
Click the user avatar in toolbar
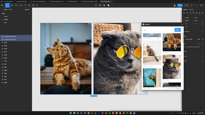click(175, 5)
